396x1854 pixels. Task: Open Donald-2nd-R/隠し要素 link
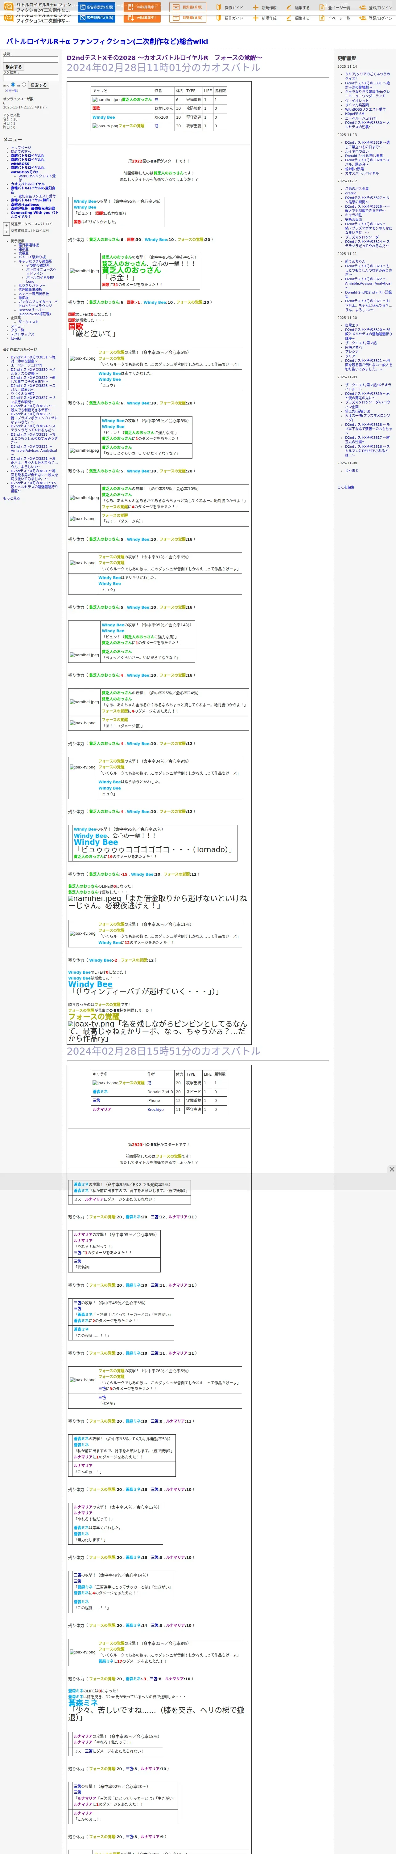coord(364,155)
